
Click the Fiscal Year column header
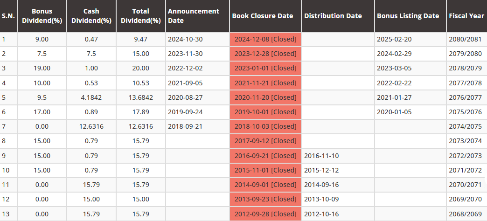tap(466, 16)
